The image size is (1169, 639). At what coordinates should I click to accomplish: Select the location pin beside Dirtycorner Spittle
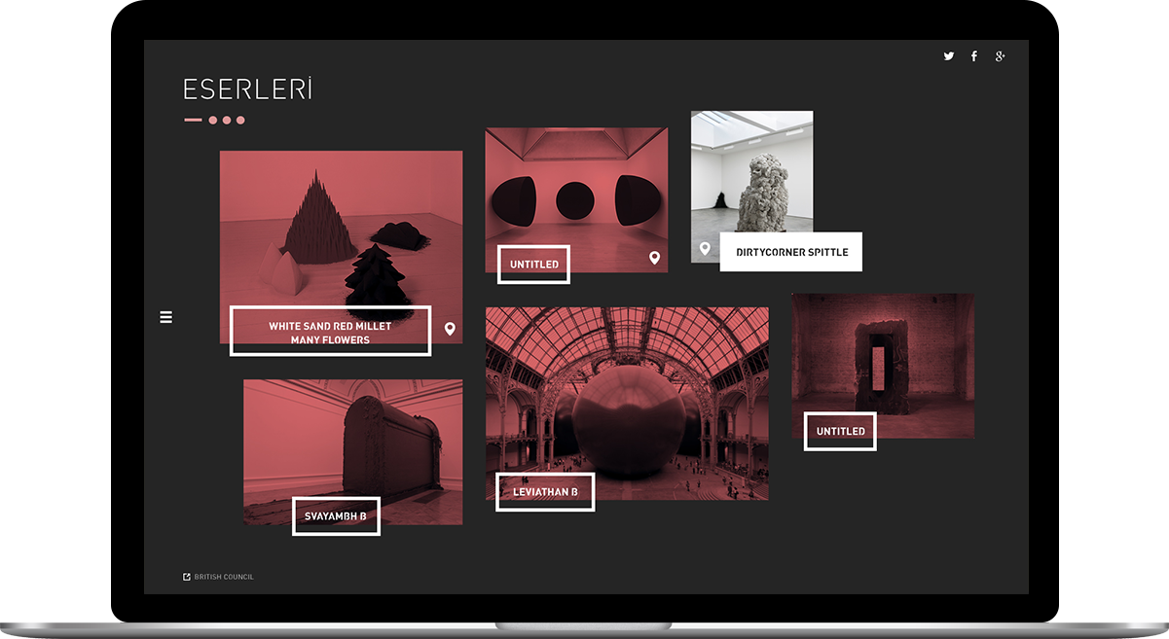(706, 248)
